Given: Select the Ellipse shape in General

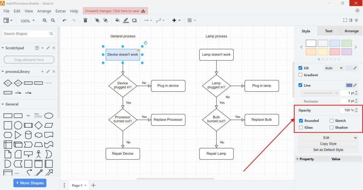Looking at the screenshot, I should point(49,116).
